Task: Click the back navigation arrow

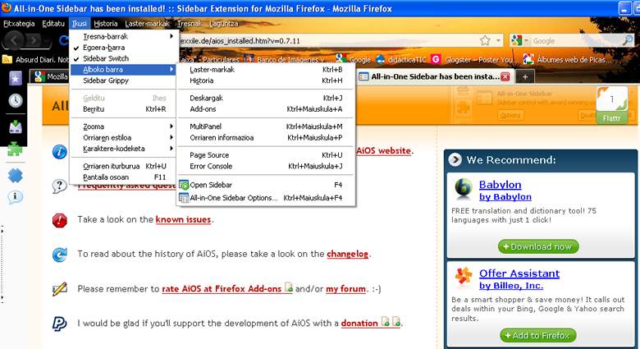Action: coord(14,40)
